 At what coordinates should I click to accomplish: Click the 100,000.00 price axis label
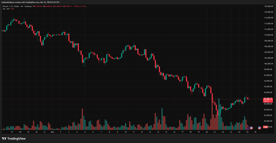(269, 64)
